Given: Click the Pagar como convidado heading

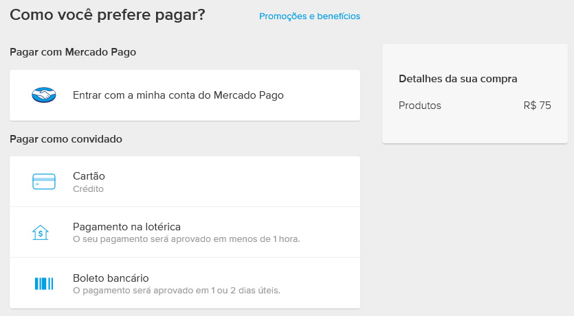Looking at the screenshot, I should [66, 139].
